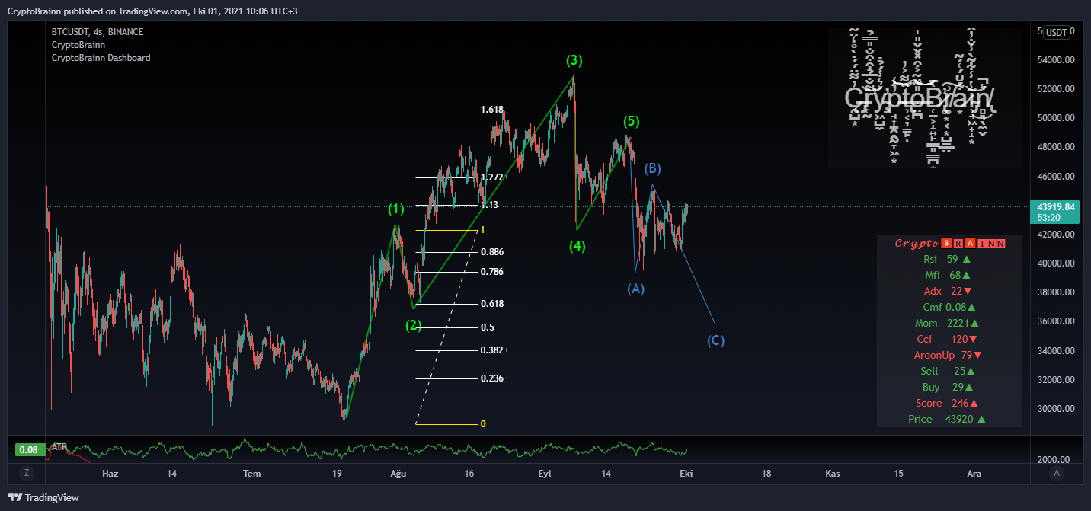Click the 36000.00 price axis label
The image size is (1091, 511).
(x=1054, y=321)
